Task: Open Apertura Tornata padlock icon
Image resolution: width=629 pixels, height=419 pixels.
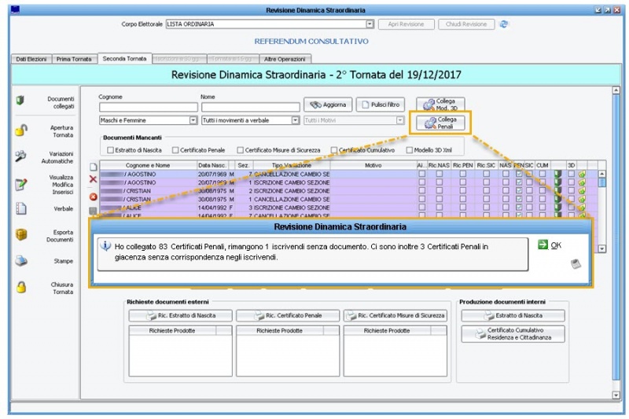Action: tap(21, 130)
